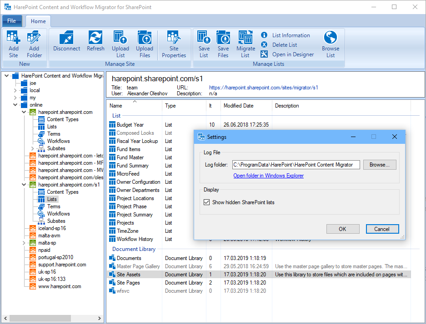This screenshot has width=426, height=324.
Task: Sort by Description column header
Action: coord(341,105)
